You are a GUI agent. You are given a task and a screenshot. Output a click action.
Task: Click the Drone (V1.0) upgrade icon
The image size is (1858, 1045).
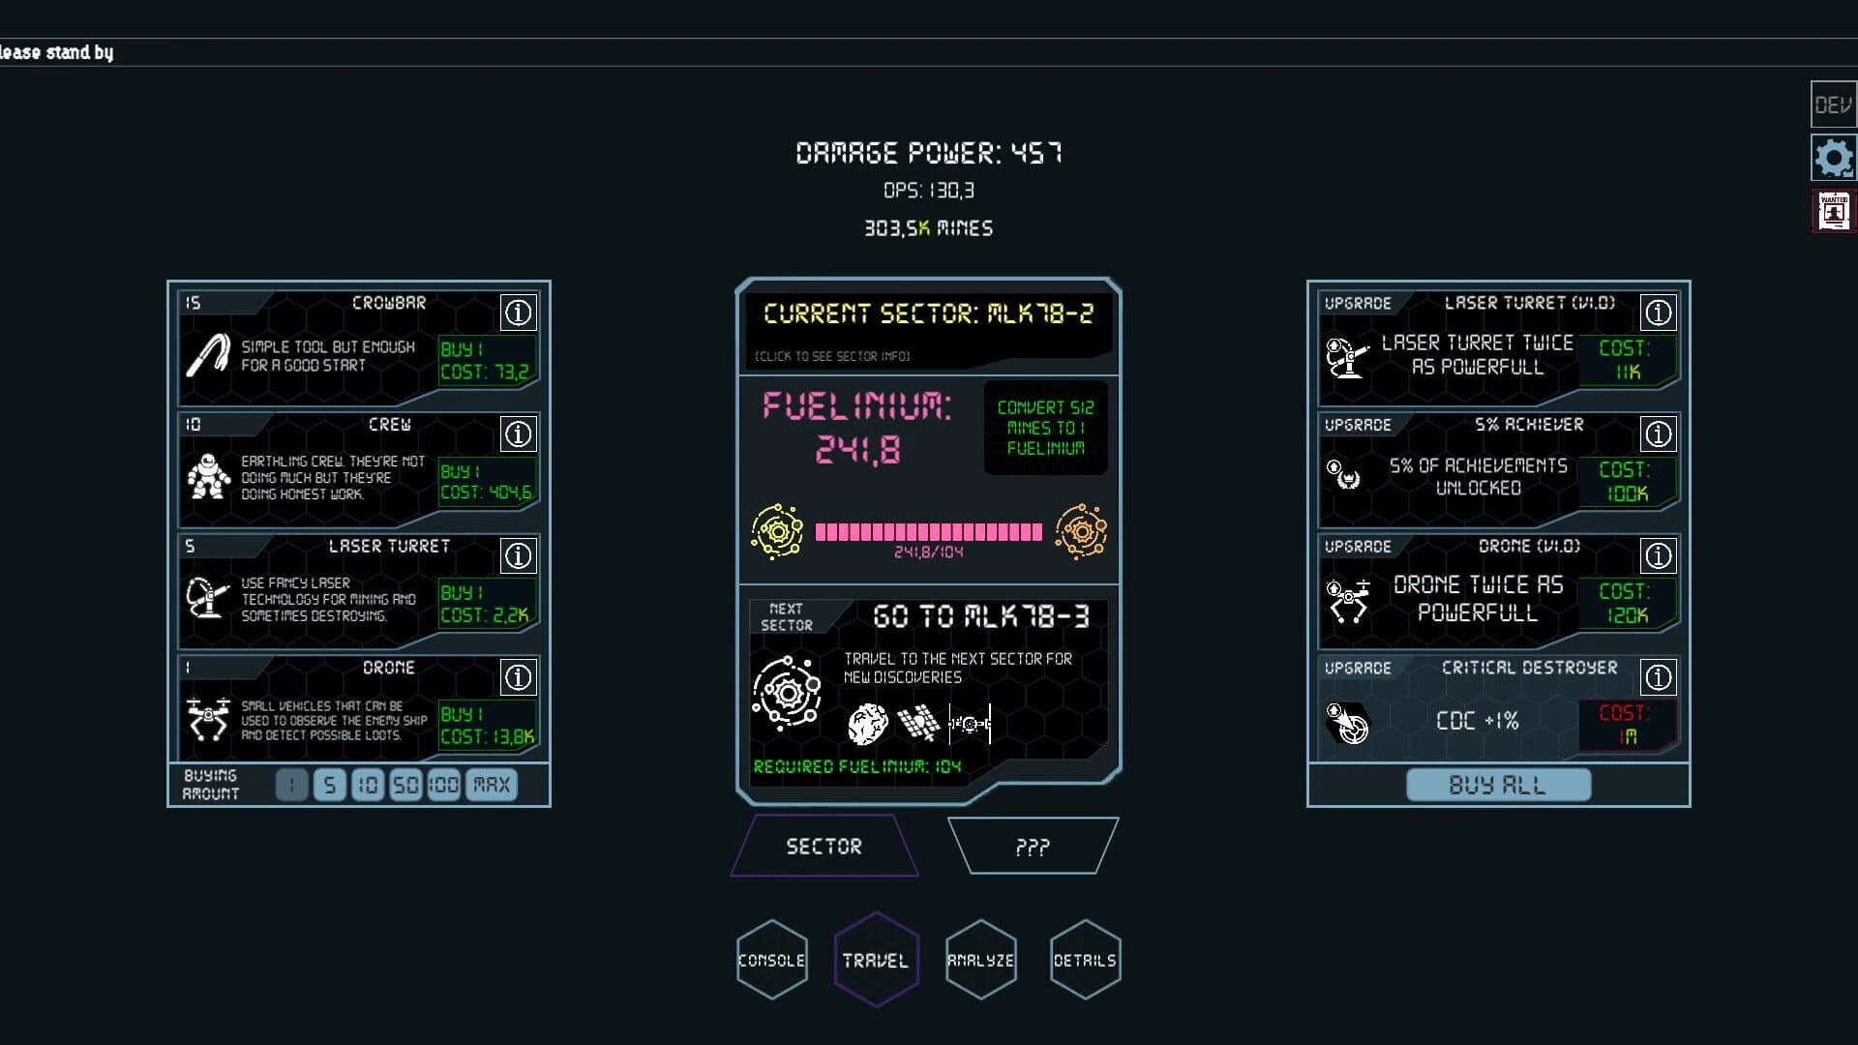tap(1348, 601)
